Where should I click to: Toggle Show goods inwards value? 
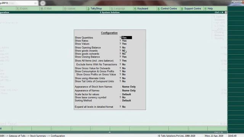tap(124, 51)
